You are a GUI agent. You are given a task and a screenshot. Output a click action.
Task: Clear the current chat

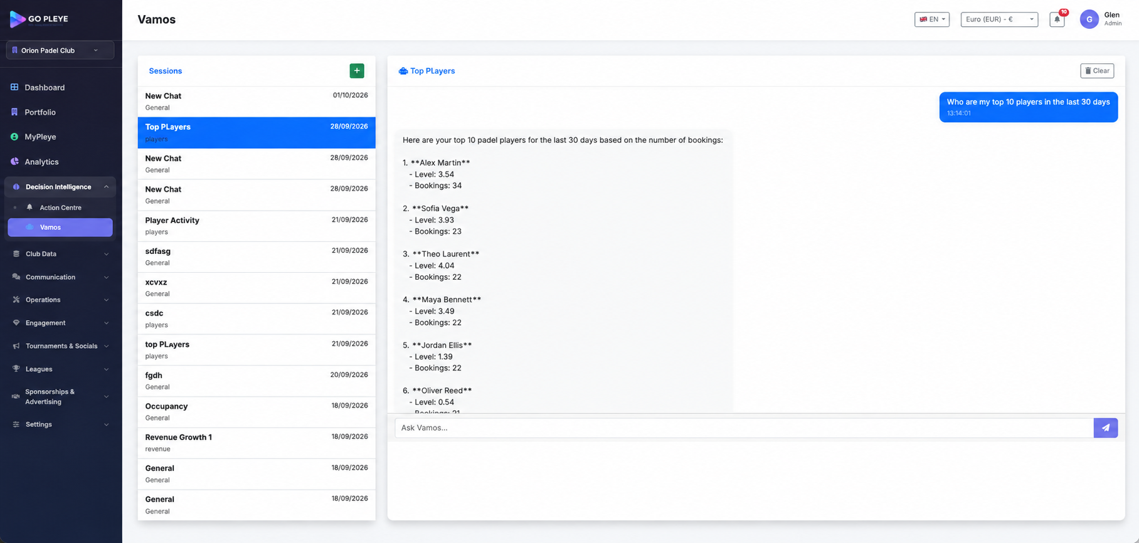[1097, 71]
